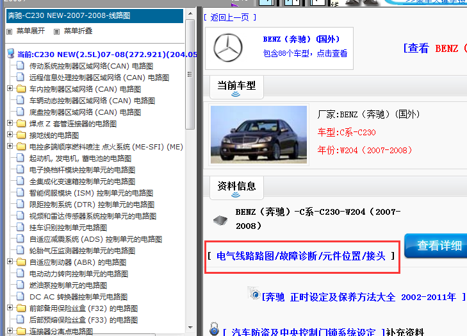Click the C230 car photo thumbnail
The width and height of the screenshot is (467, 336).
tap(259, 135)
